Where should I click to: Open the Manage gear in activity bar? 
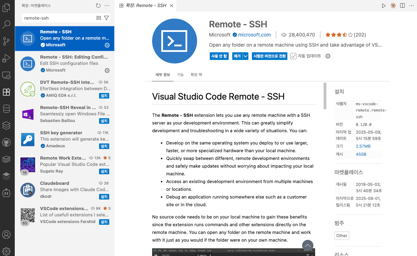6,251
